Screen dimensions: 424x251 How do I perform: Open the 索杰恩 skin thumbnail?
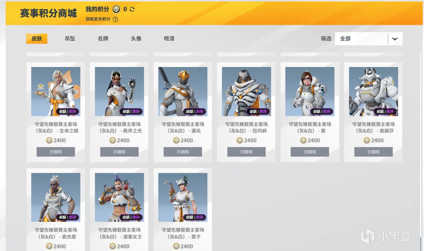56,197
